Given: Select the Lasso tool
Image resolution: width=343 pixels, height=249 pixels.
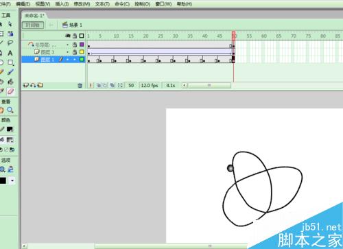Looking at the screenshot, I should click(10, 43).
